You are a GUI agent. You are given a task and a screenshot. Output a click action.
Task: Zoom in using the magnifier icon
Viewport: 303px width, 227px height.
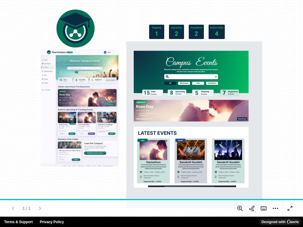(240, 208)
